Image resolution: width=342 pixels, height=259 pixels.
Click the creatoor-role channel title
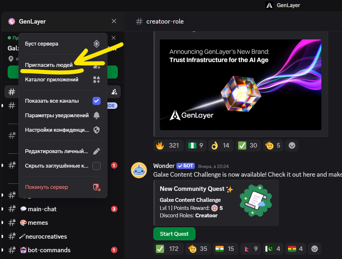click(x=165, y=22)
